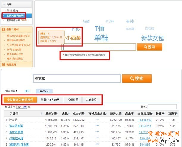Image resolution: width=182 pixels, height=147 pixels.
Task: Click the person icon beside 教程：淘词
Action: pyautogui.click(x=3, y=29)
